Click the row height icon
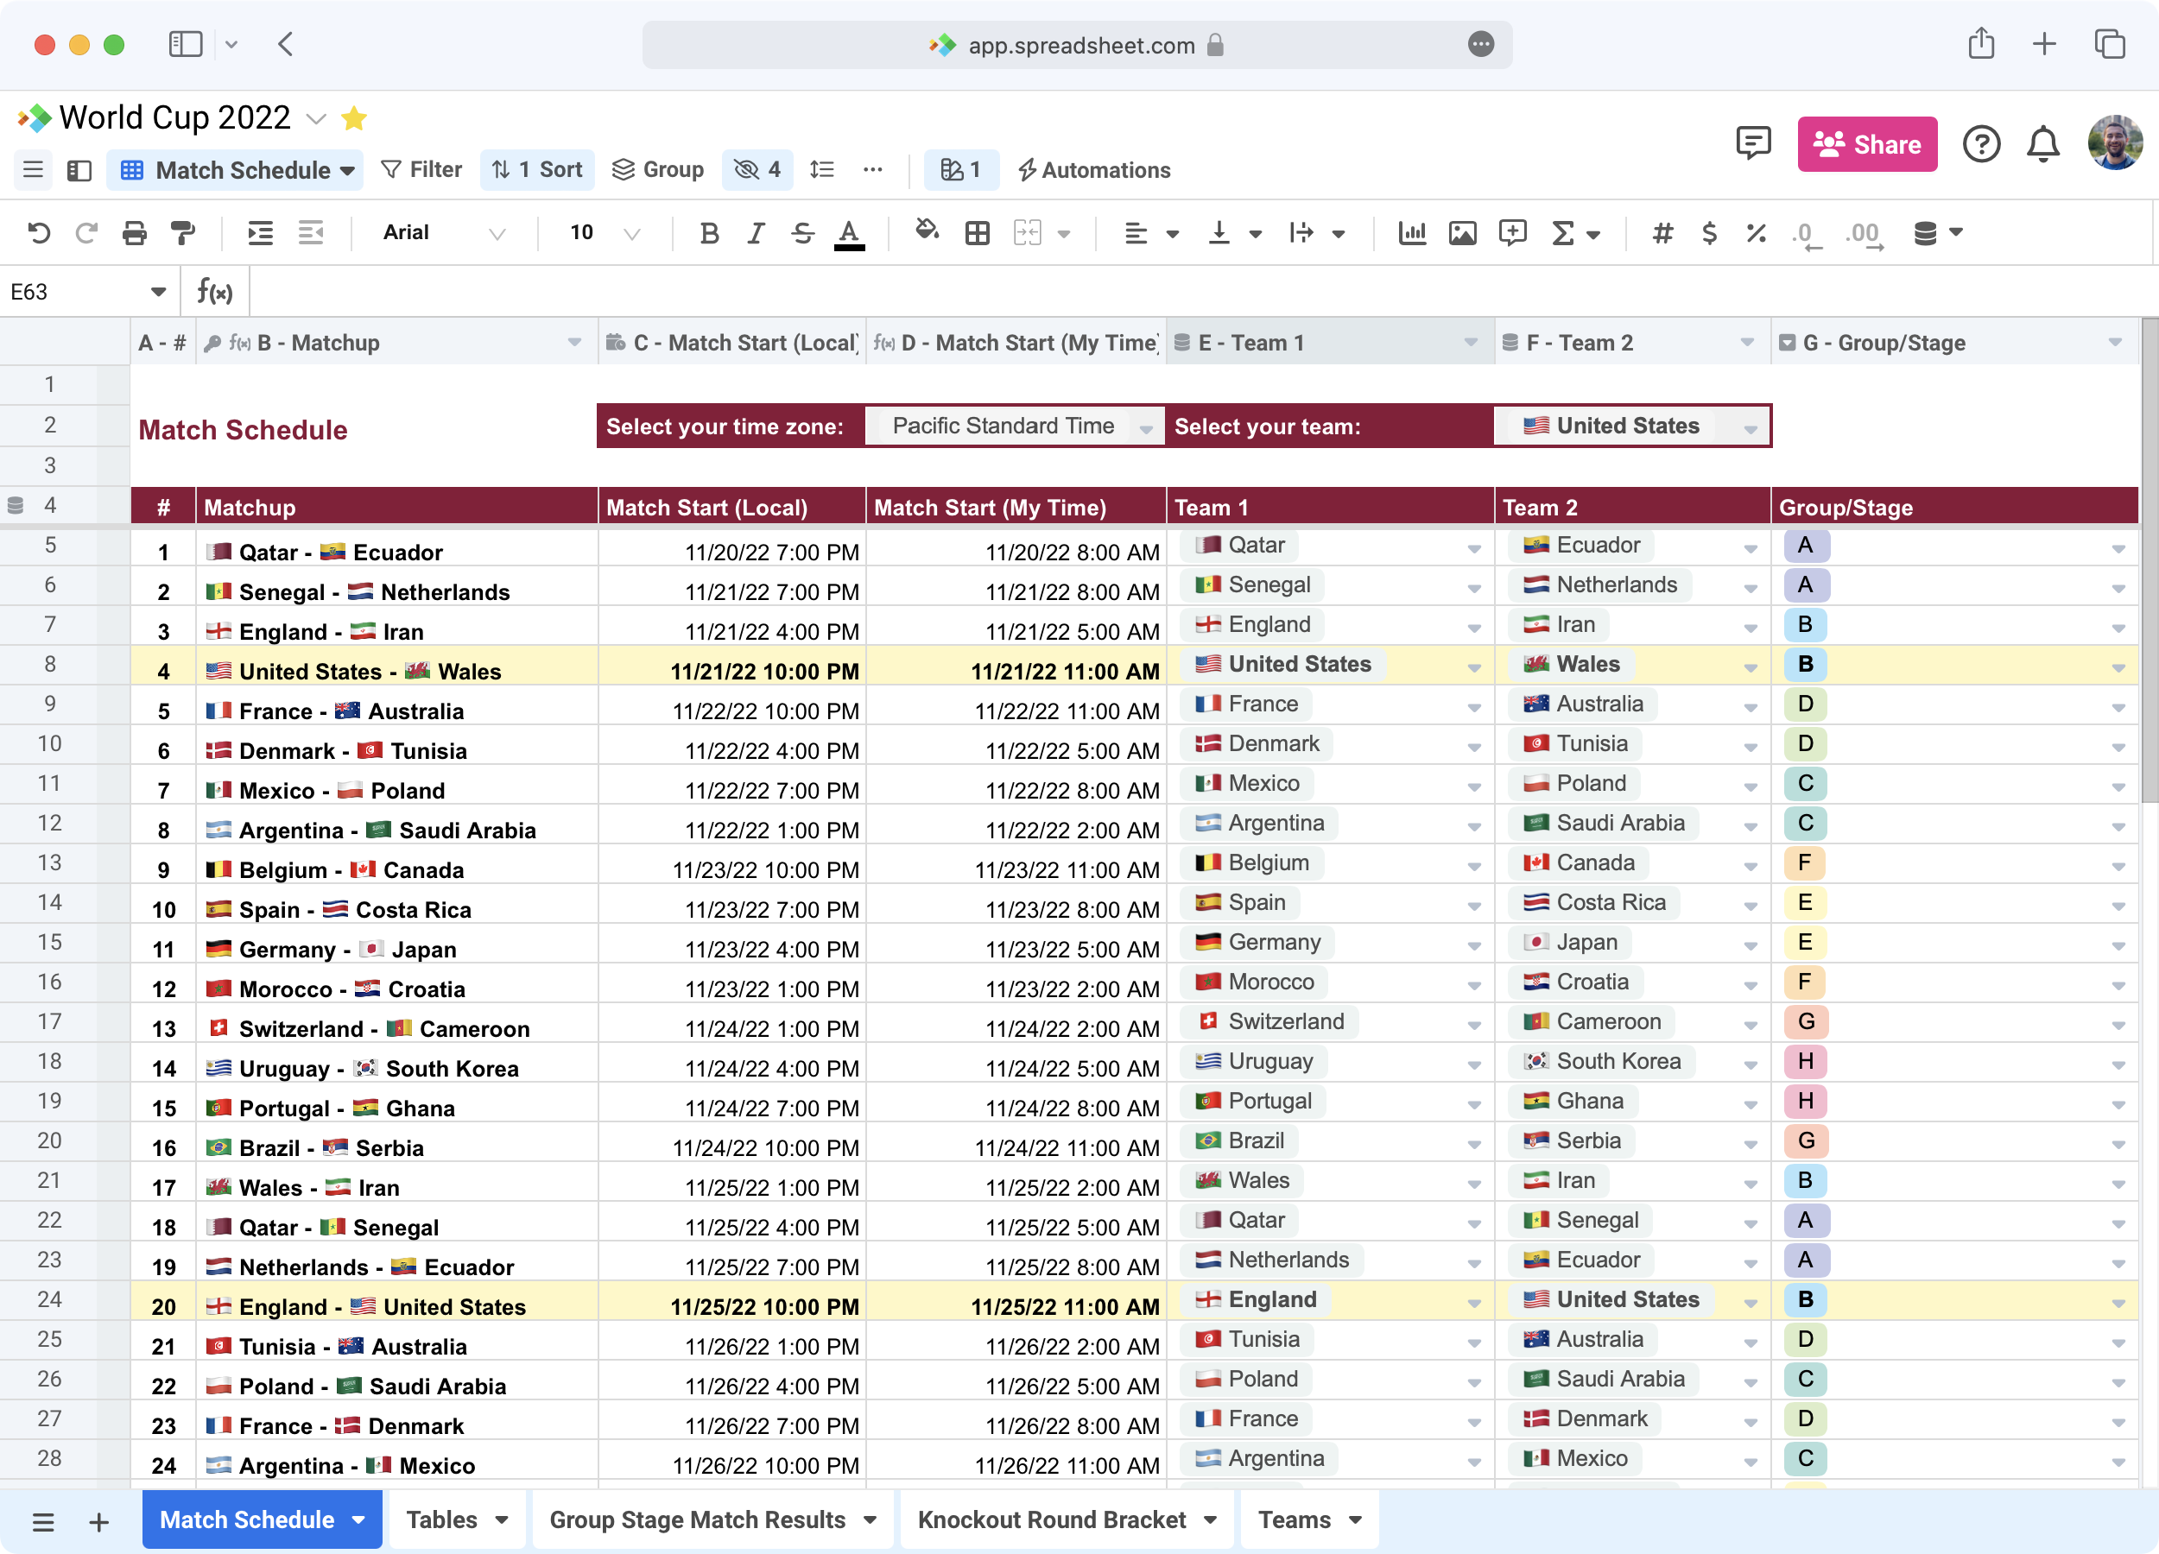This screenshot has width=2159, height=1554. pos(821,169)
